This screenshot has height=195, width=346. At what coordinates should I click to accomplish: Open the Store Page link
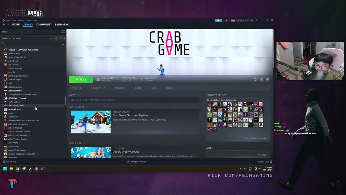(77, 88)
